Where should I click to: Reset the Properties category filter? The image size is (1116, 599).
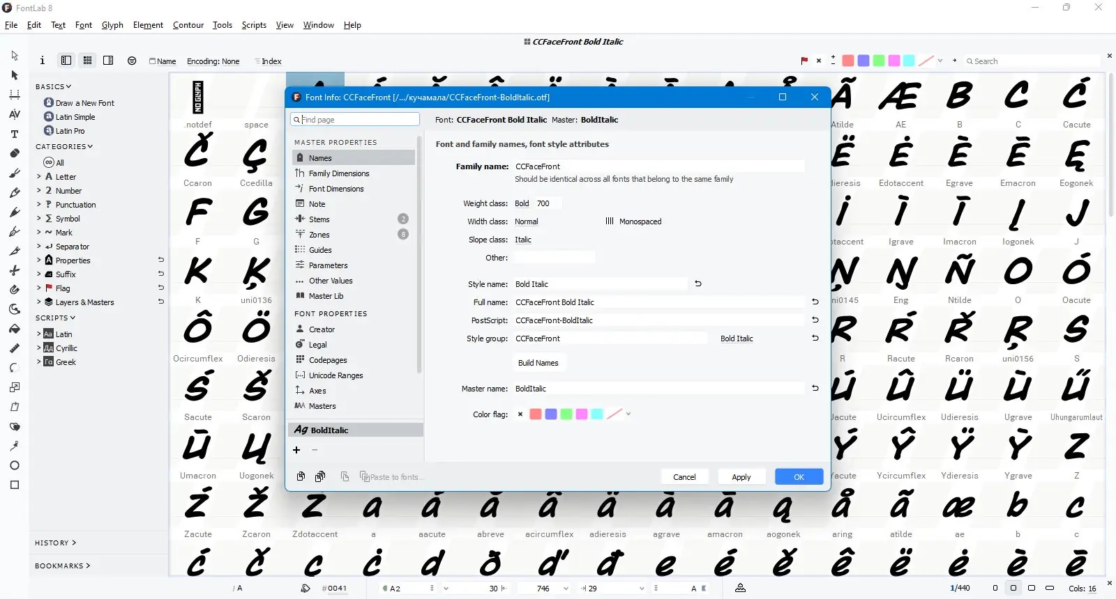[161, 260]
